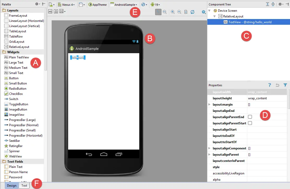Refresh the layout preview
Image resolution: width=290 pixels, height=189 pixels.
click(x=192, y=12)
